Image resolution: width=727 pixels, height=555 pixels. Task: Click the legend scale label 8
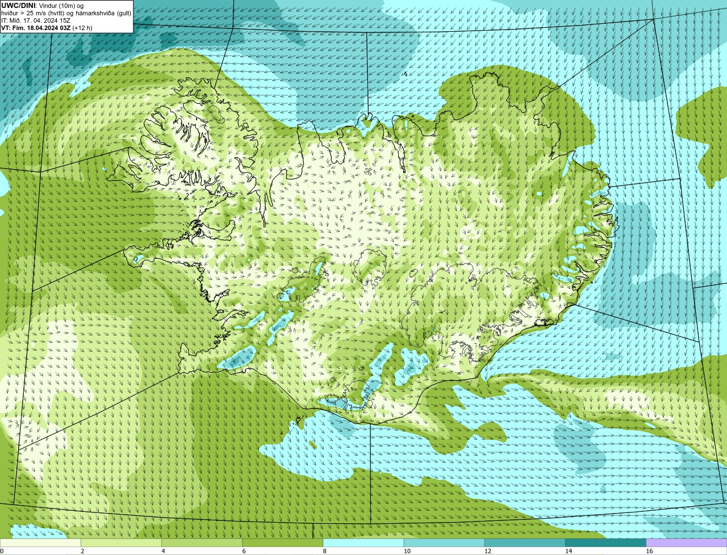(x=325, y=551)
